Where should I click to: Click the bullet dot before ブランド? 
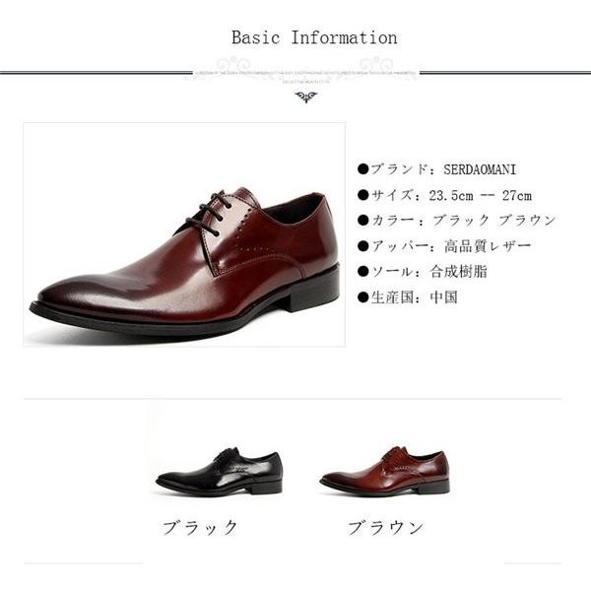[x=362, y=168]
